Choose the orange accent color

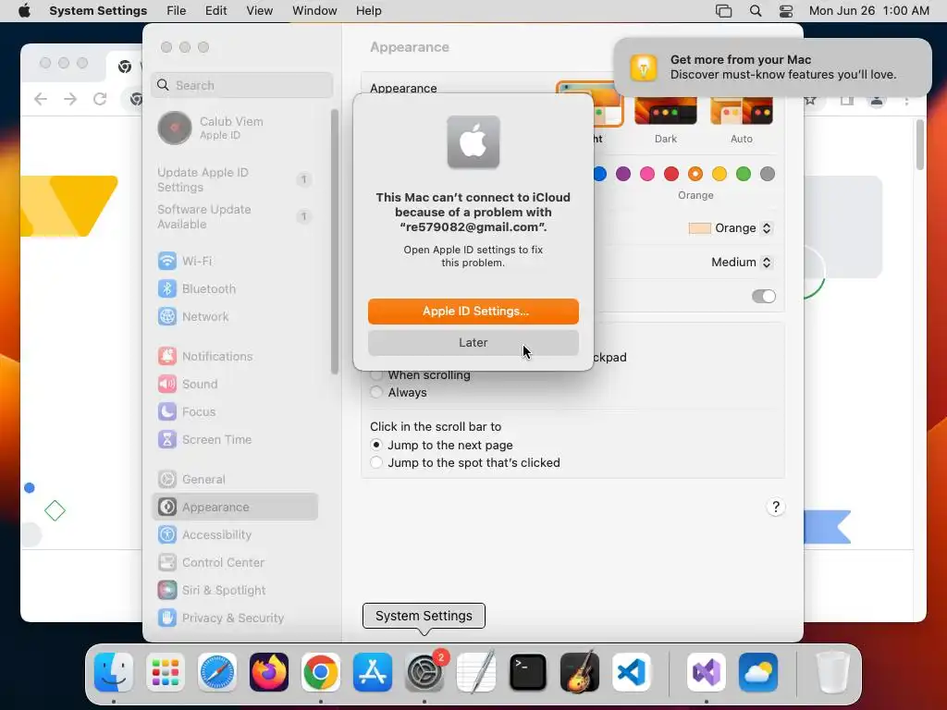tap(695, 174)
